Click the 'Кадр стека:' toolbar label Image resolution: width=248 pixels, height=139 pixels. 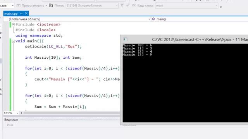tap(145, 5)
